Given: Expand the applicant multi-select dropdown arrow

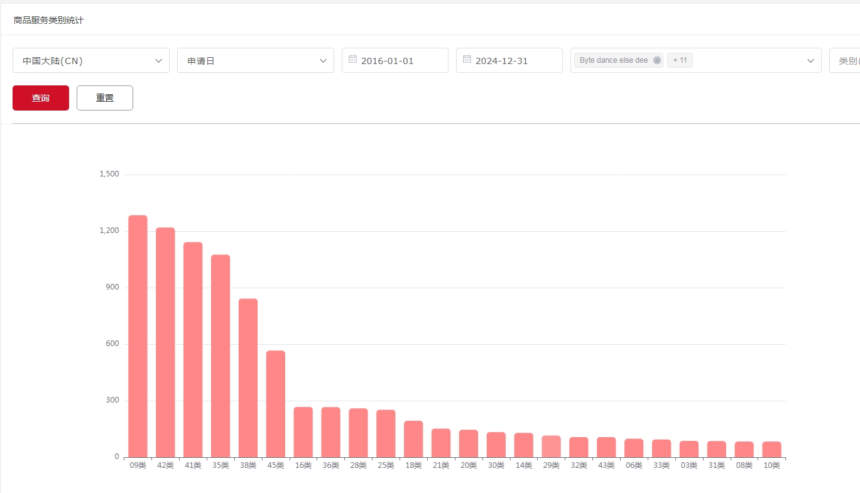Looking at the screenshot, I should (810, 61).
